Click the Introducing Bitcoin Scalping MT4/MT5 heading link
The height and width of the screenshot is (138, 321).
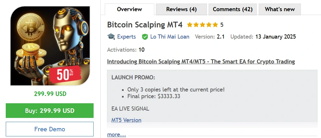201,62
